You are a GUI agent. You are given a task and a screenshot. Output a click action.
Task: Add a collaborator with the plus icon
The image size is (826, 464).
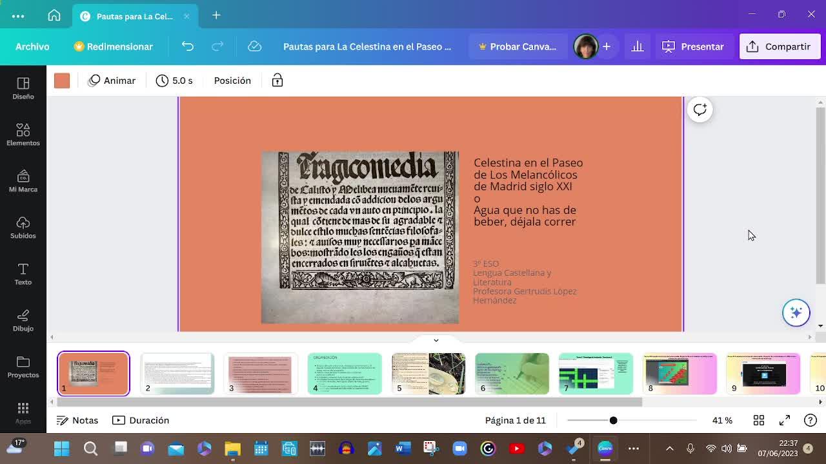click(x=607, y=46)
